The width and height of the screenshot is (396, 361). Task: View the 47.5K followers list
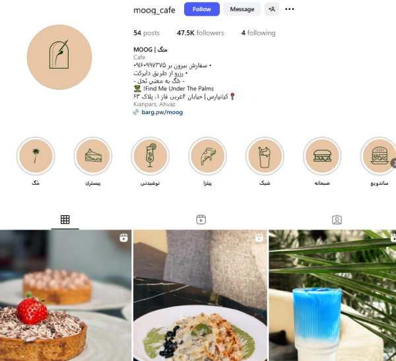pos(200,33)
